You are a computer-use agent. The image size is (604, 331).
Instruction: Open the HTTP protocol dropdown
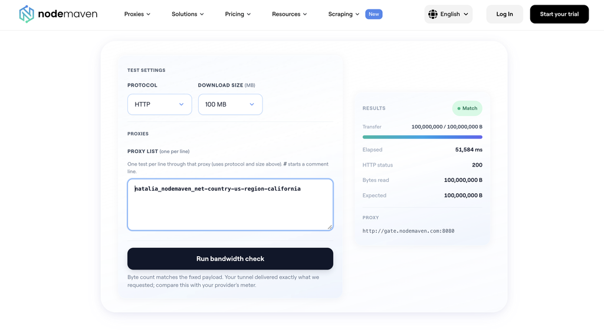point(159,104)
